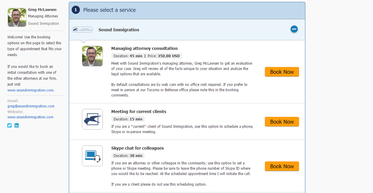Click the Skype chat for colleagues heading
Image resolution: width=373 pixels, height=193 pixels.
point(137,148)
